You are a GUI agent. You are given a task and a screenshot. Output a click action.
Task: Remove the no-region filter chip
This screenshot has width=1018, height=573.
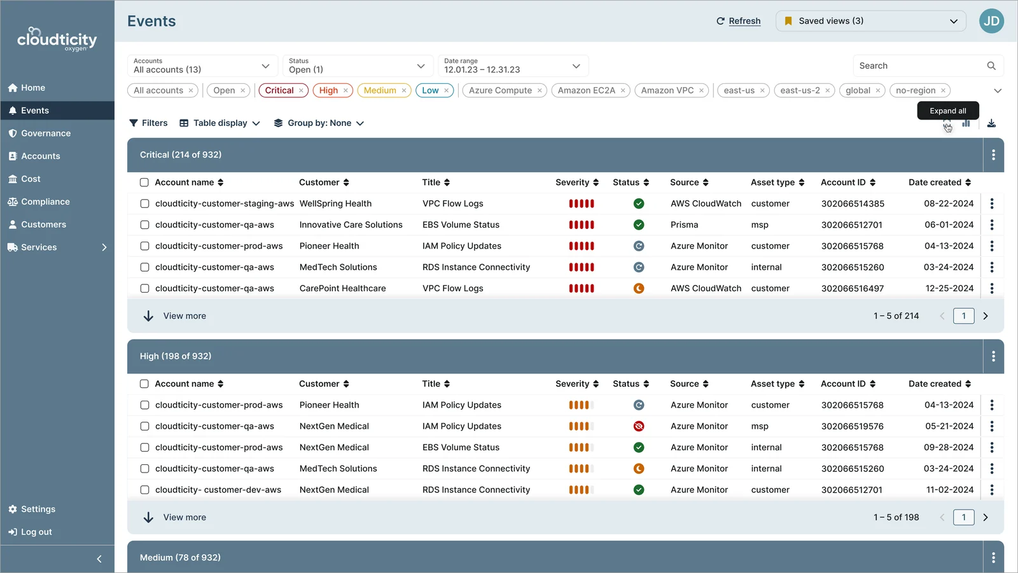(x=944, y=90)
